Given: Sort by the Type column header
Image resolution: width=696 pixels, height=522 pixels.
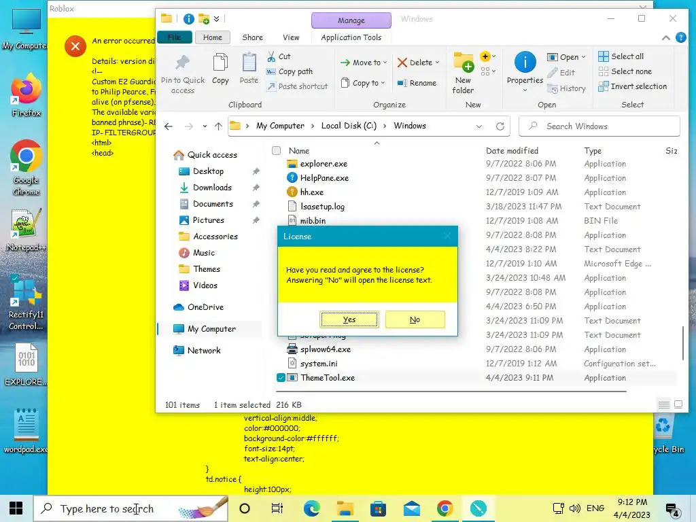Looking at the screenshot, I should (593, 150).
